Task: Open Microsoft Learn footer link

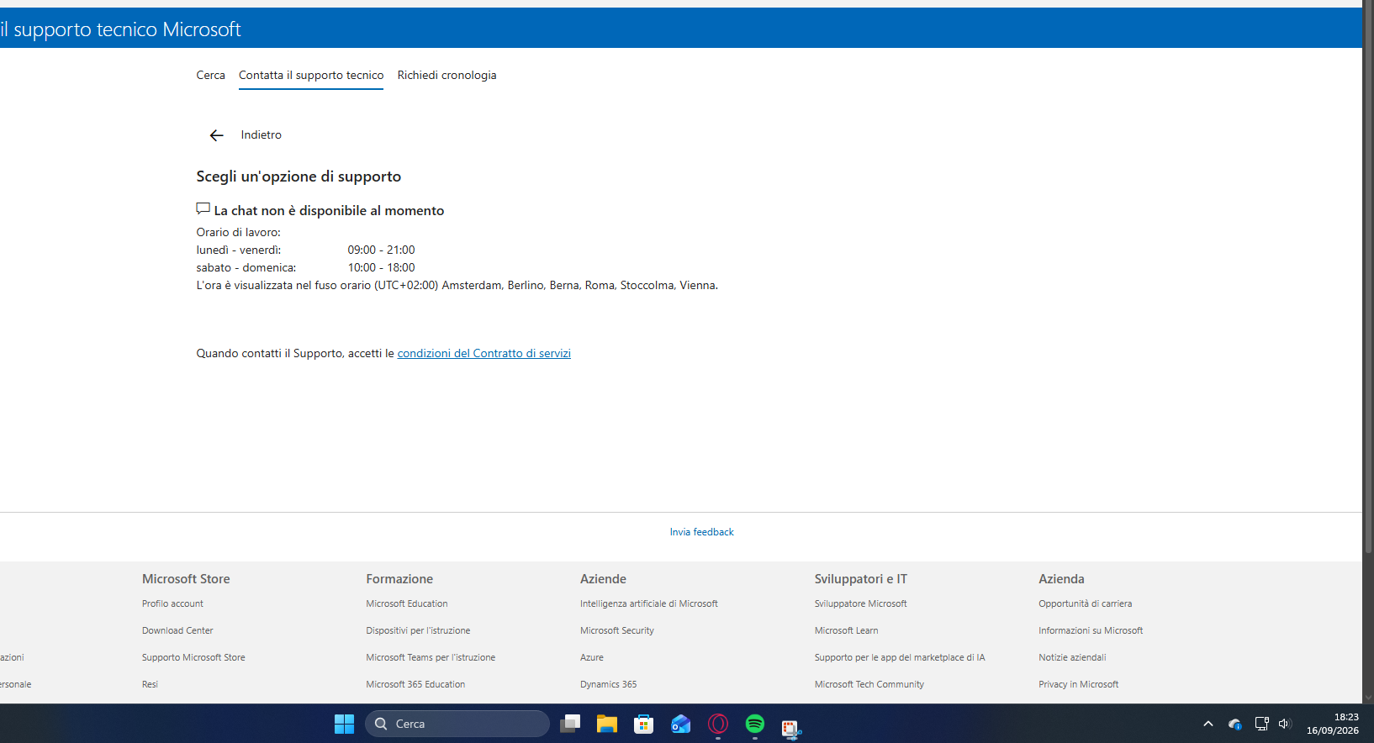Action: (x=847, y=630)
